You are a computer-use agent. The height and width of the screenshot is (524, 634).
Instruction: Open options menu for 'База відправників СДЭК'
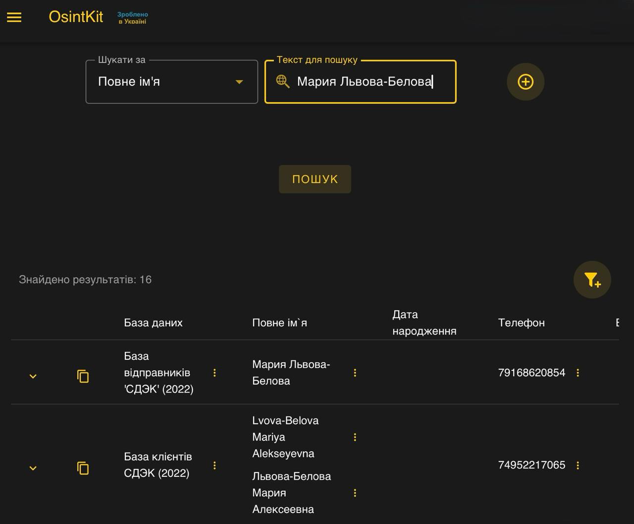[x=214, y=373]
